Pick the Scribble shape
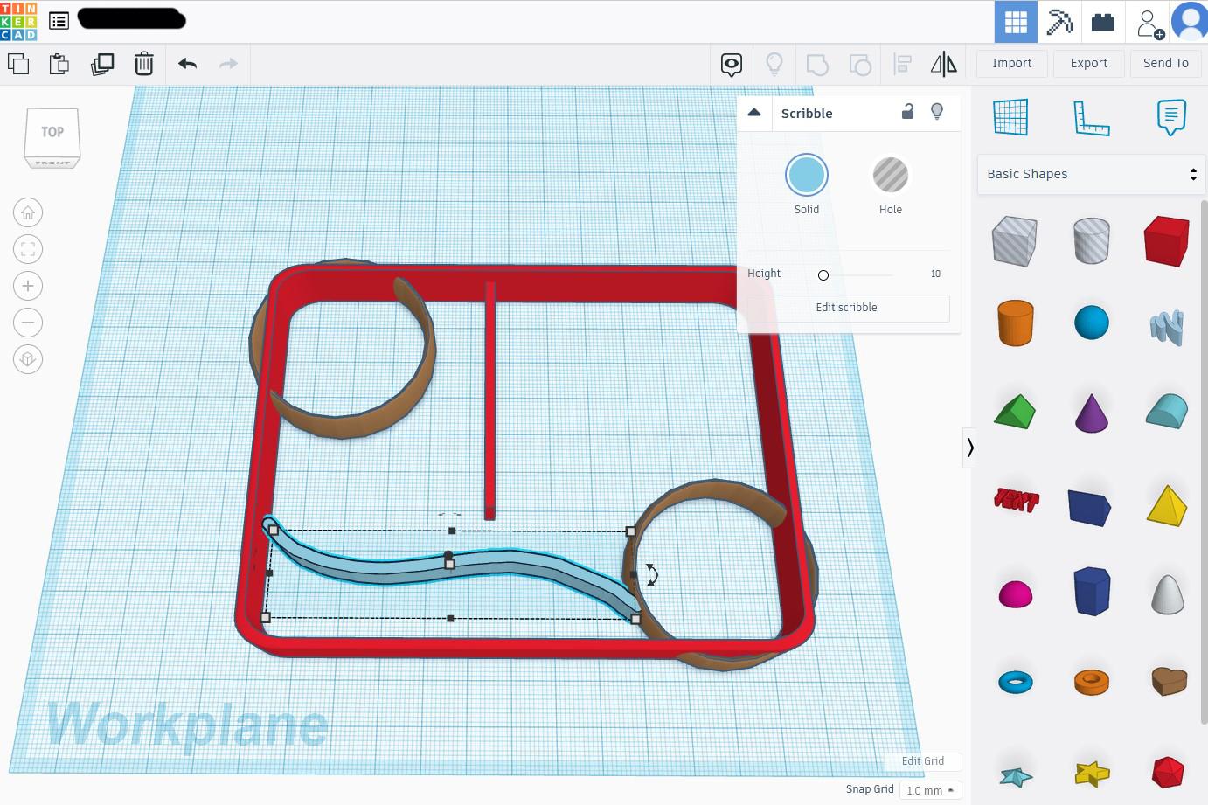Viewport: 1208px width, 805px height. tap(1167, 327)
